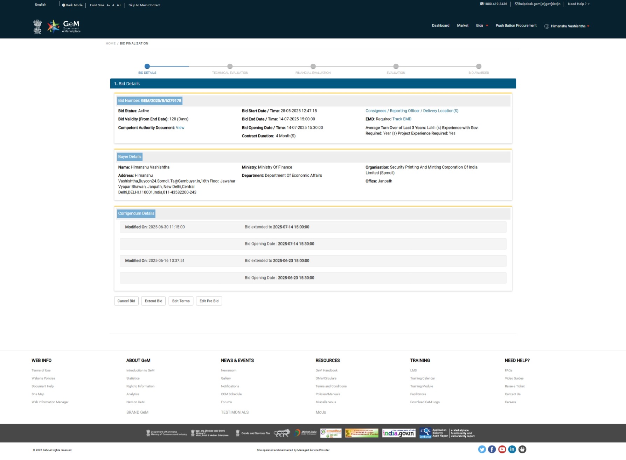Click the Cancel Bid button
The width and height of the screenshot is (626, 460).
tap(126, 301)
